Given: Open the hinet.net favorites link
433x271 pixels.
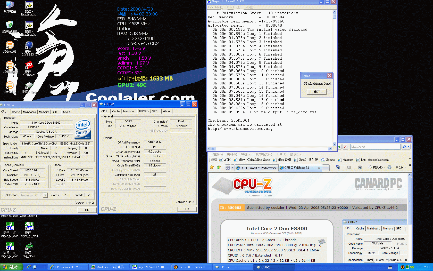Looking at the screenshot, I should click(345, 160).
